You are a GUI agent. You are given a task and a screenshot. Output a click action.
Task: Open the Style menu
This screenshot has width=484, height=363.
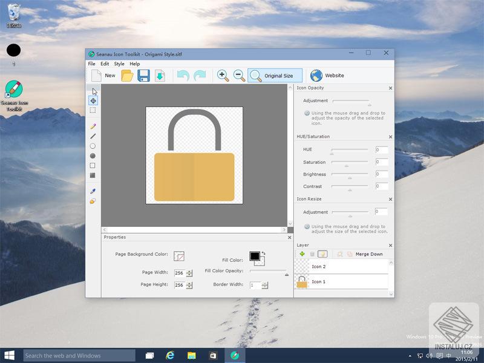coord(119,64)
